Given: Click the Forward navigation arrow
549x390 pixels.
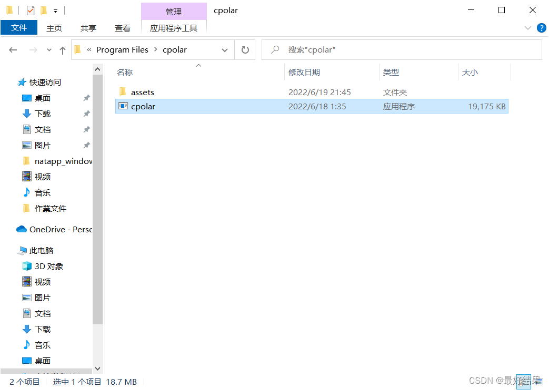Looking at the screenshot, I should pyautogui.click(x=33, y=50).
